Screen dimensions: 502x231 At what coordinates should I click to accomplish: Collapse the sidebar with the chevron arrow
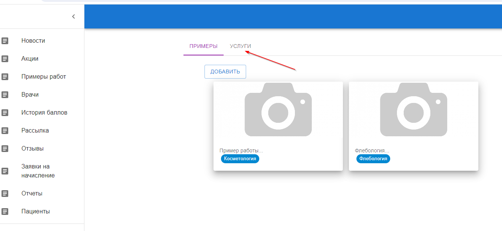(x=74, y=16)
